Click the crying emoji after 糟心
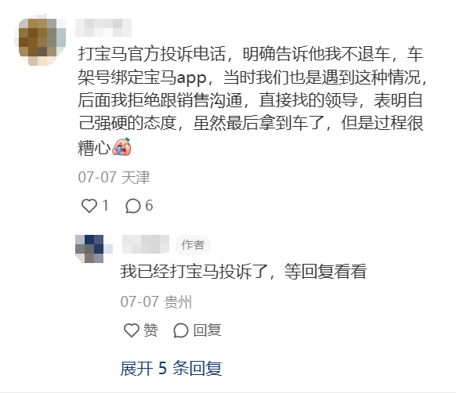The image size is (456, 393). click(x=121, y=147)
